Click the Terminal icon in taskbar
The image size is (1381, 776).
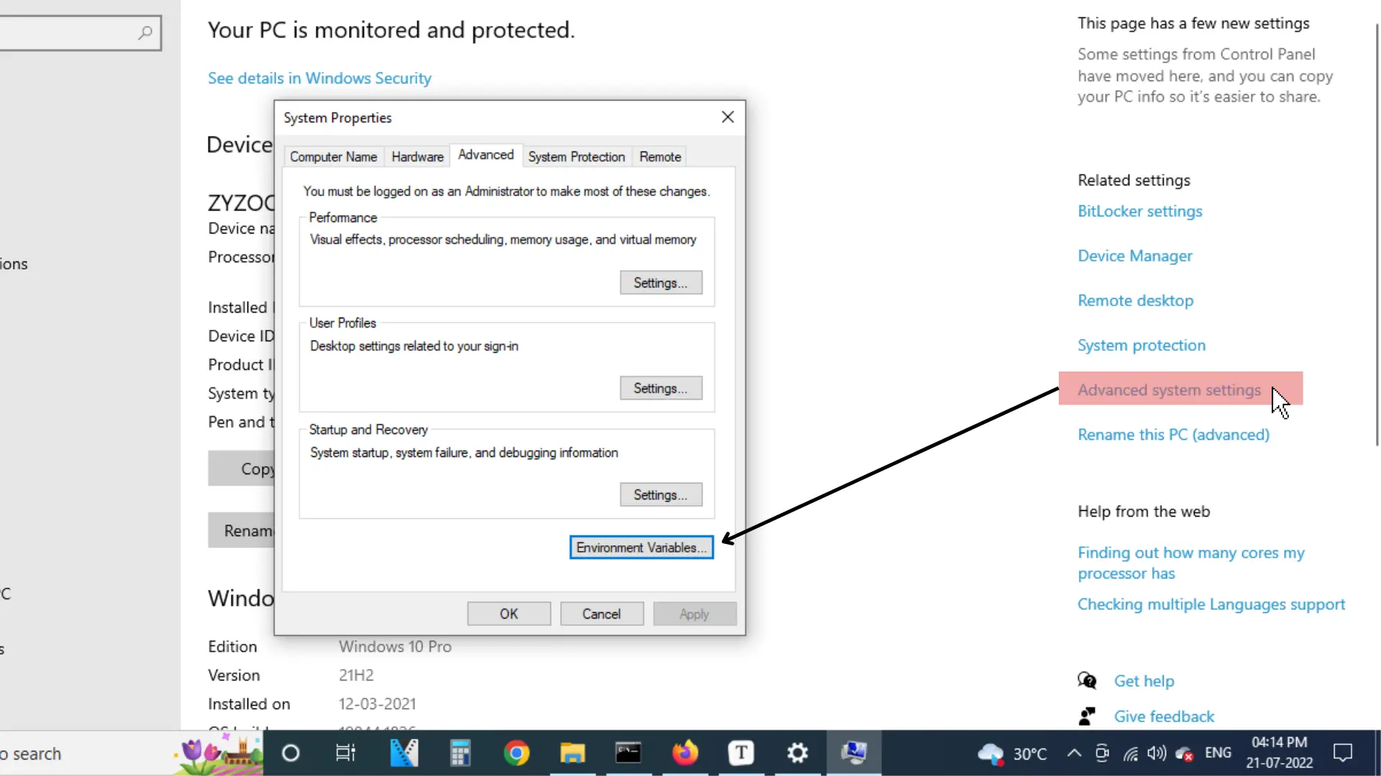coord(628,752)
